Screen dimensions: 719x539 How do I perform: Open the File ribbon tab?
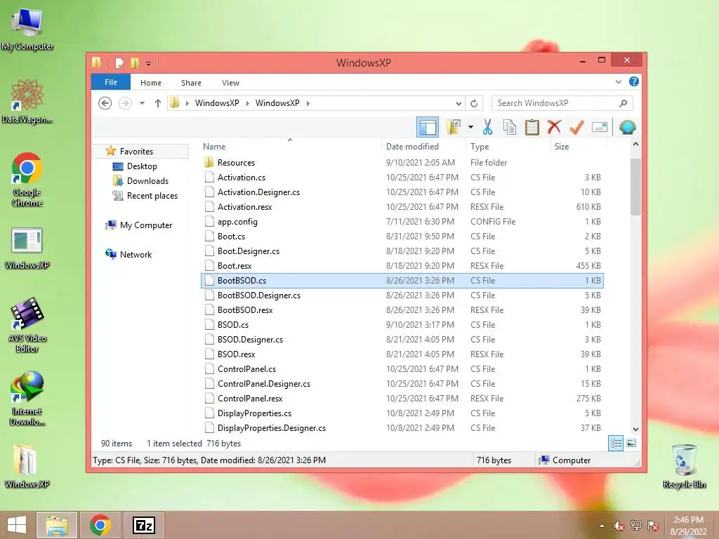(x=111, y=83)
